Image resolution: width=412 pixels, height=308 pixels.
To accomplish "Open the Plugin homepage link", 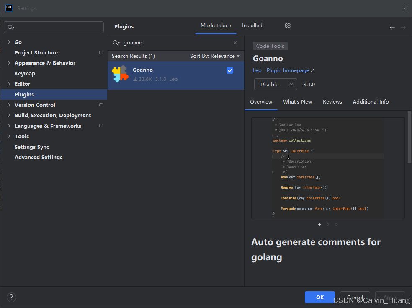I will point(290,70).
